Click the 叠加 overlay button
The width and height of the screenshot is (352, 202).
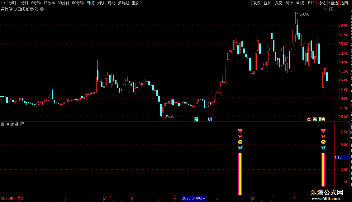point(268,3)
